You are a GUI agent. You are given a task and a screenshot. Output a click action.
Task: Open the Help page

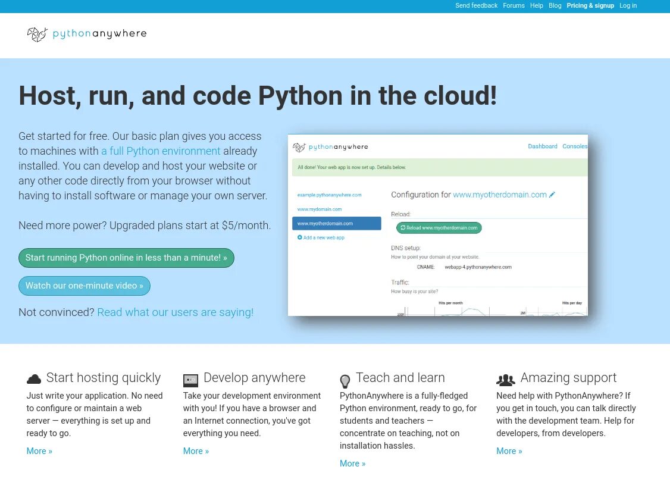point(537,5)
